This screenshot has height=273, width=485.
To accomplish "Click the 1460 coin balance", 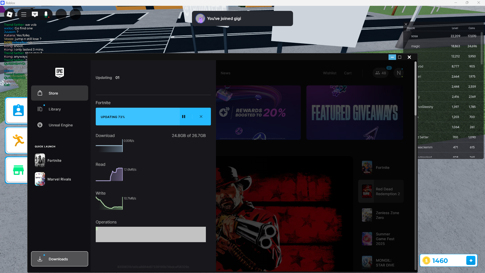I will (x=440, y=261).
